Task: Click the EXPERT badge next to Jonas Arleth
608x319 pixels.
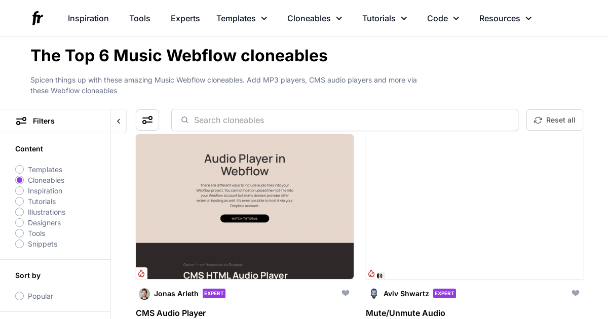Action: click(x=214, y=293)
